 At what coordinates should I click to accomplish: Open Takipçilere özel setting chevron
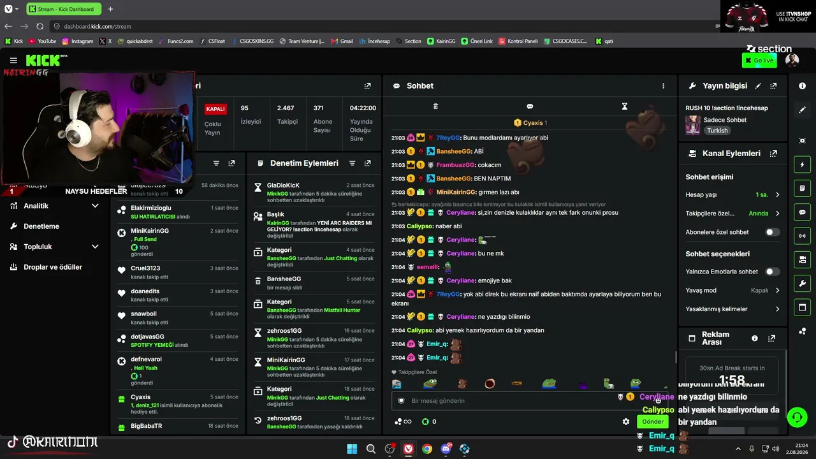tap(777, 214)
